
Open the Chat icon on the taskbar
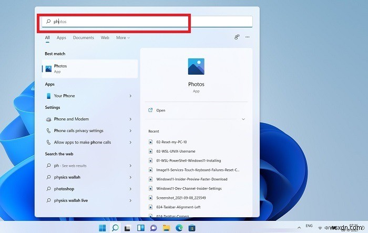tap(154, 228)
